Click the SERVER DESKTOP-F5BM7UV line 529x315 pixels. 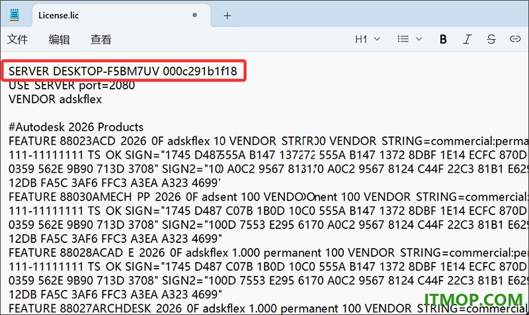click(123, 71)
